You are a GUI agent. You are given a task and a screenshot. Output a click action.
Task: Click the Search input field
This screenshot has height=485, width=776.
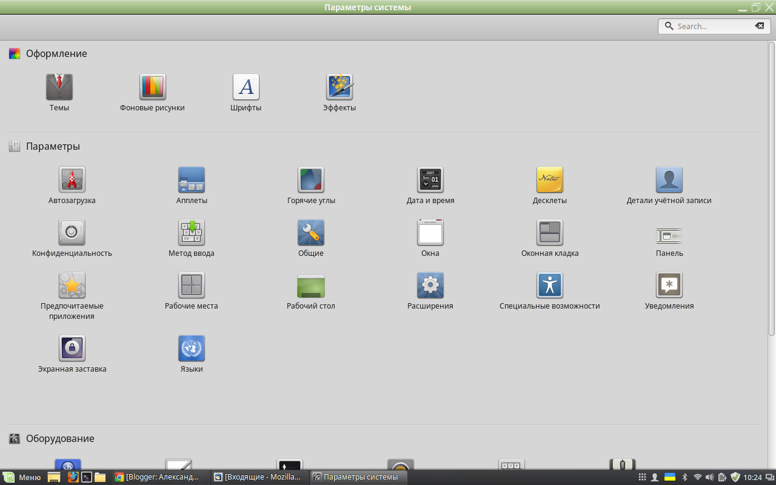[714, 26]
